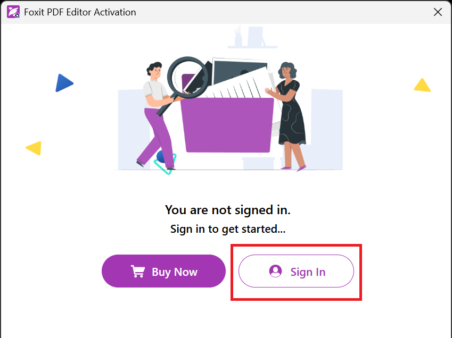Click the Foxit PDF Editor Activation title text
Screen dimensions: 452x338
click(x=80, y=12)
